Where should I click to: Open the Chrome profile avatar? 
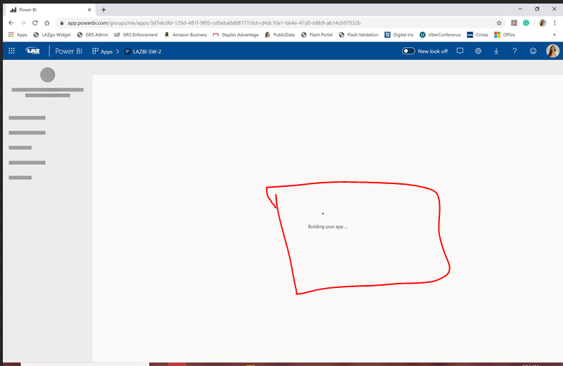click(x=542, y=23)
